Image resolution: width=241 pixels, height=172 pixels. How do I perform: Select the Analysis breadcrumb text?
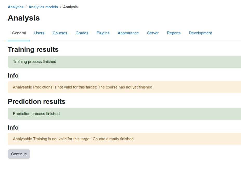pyautogui.click(x=70, y=7)
